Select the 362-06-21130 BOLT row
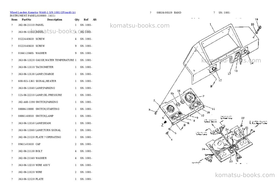 (x=52, y=151)
